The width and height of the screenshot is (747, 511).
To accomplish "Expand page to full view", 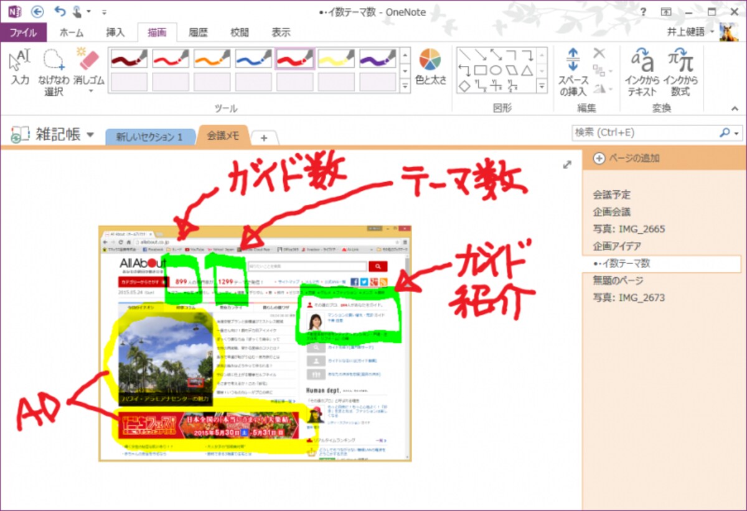I will (566, 165).
